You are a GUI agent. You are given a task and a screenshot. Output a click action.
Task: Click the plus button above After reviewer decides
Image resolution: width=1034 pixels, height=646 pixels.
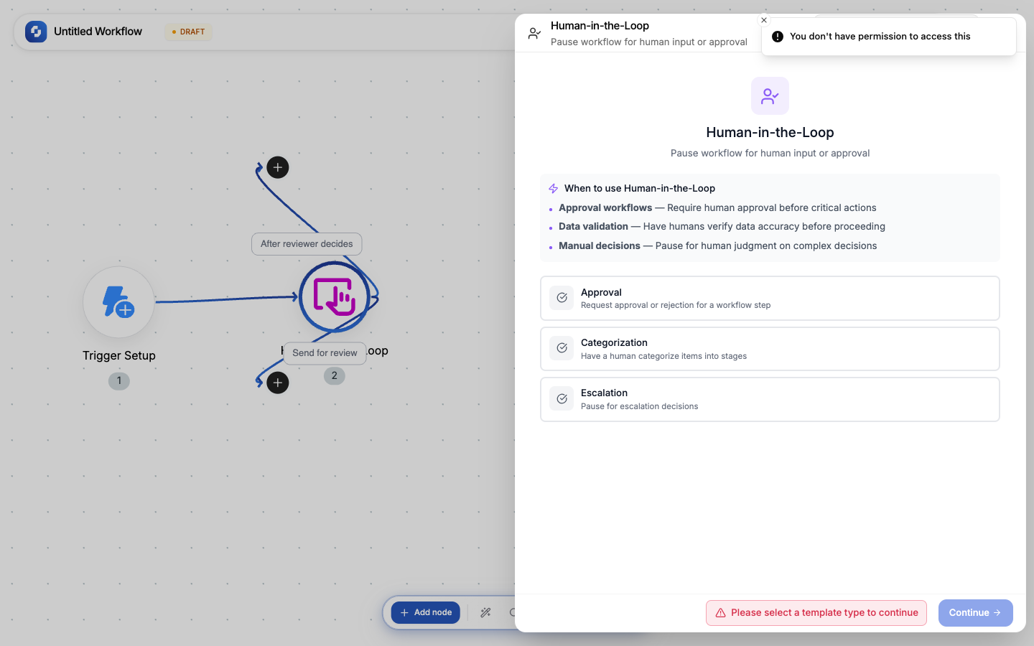[278, 167]
